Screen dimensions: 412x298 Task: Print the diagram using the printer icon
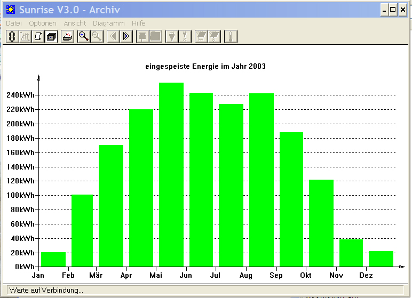[x=68, y=36]
